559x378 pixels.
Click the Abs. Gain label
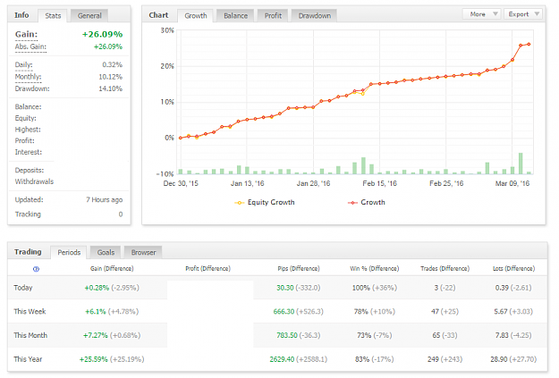[x=30, y=46]
